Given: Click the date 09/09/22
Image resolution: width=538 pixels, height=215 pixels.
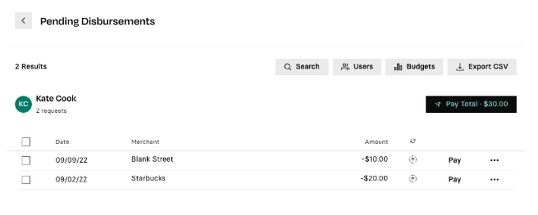Looking at the screenshot, I should (x=71, y=161).
